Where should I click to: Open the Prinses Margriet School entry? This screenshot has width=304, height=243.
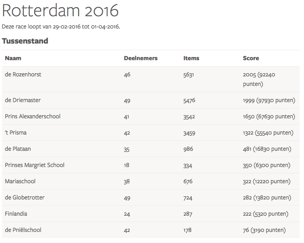tap(35, 165)
